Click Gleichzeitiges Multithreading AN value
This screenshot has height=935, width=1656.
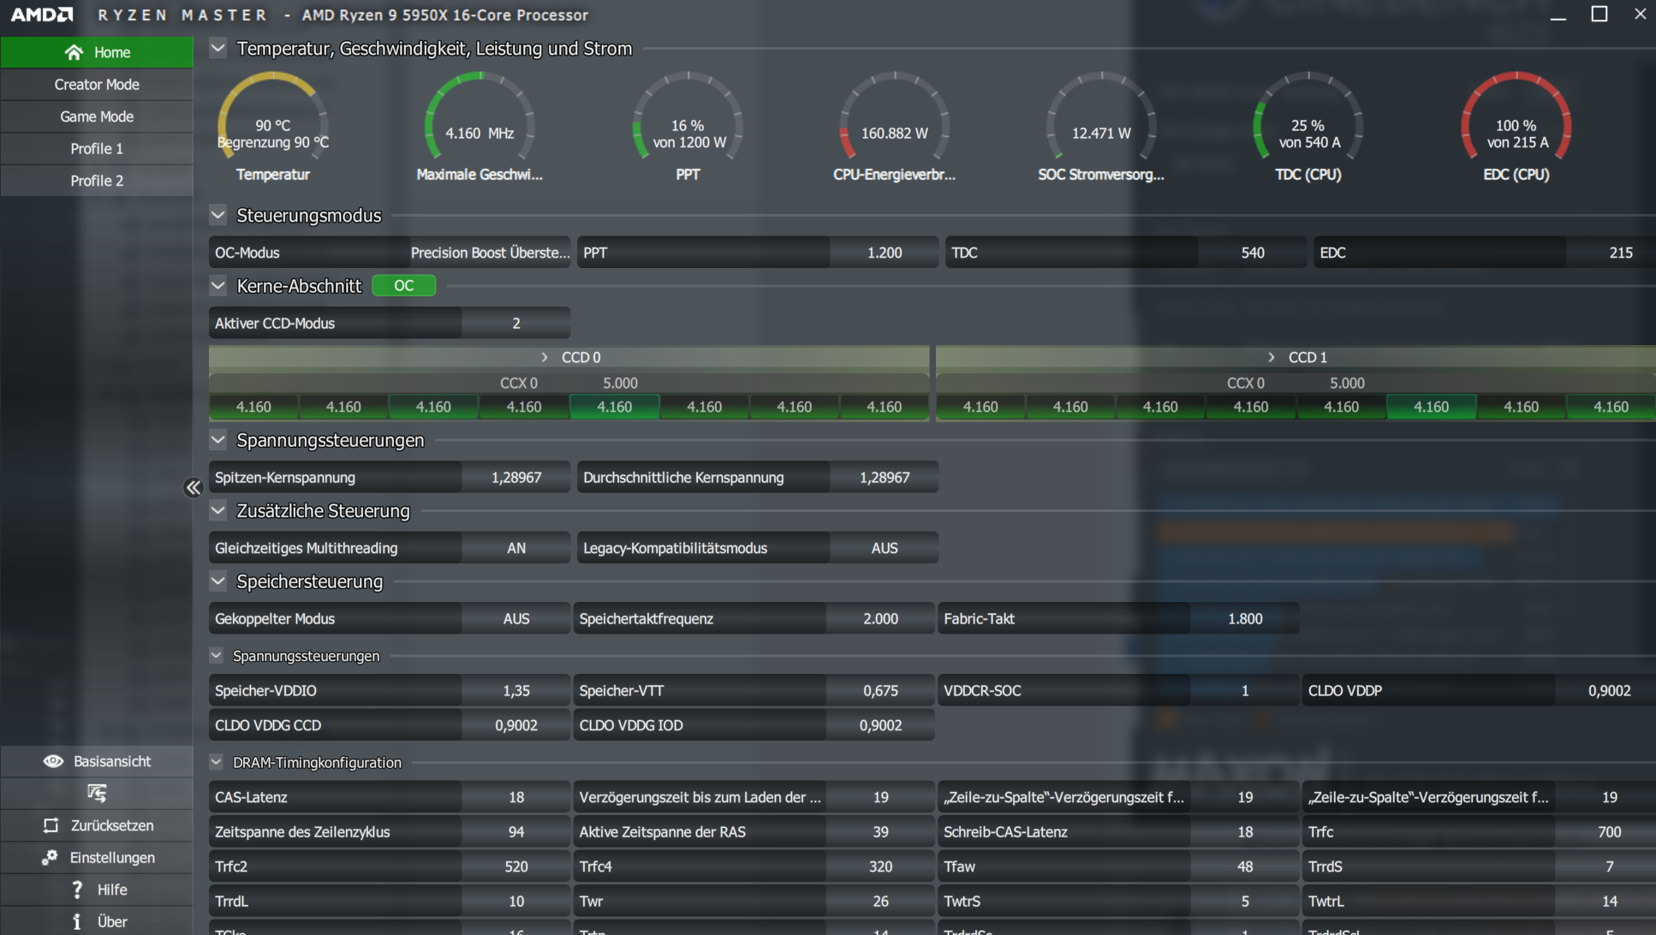[x=516, y=548]
